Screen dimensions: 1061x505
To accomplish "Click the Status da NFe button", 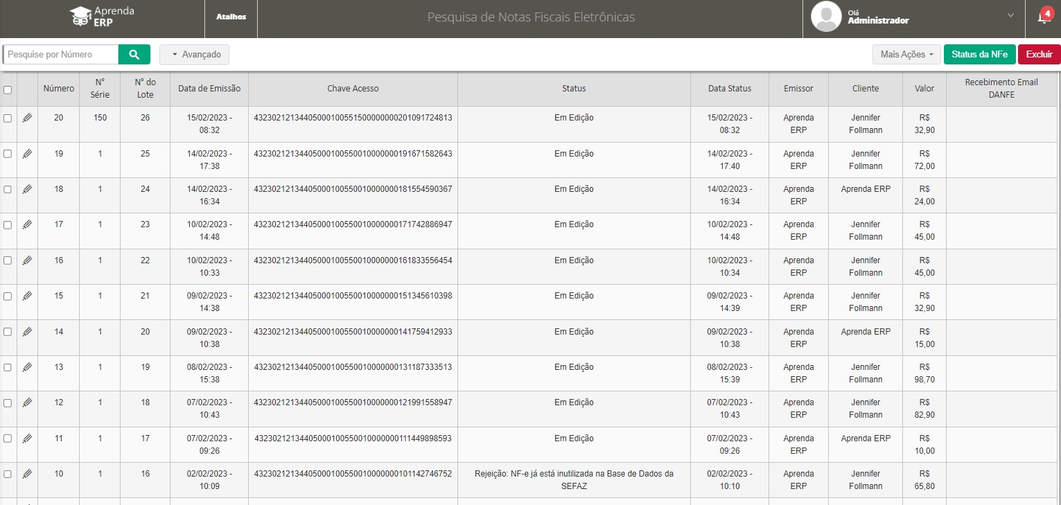I will coord(979,54).
